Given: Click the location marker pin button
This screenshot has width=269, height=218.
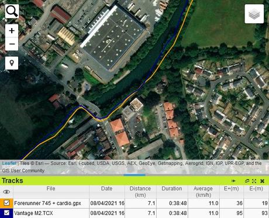Looking at the screenshot, I should (12, 63).
